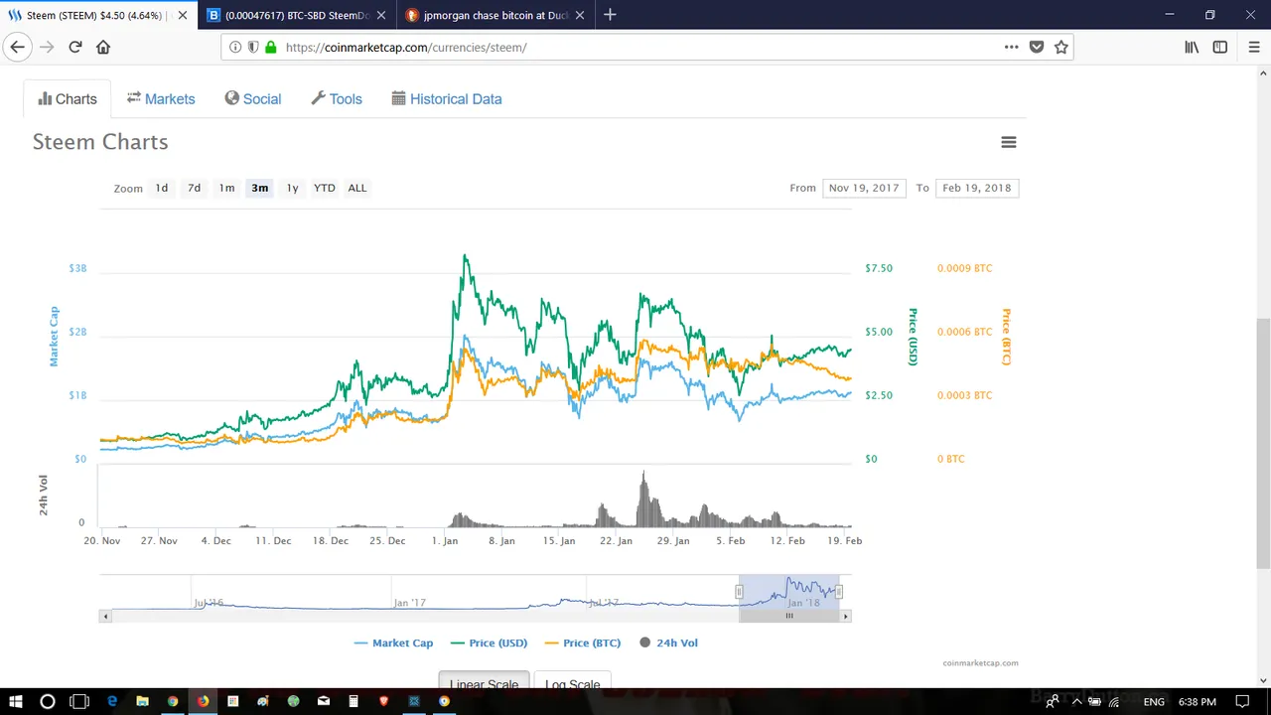Switch chart to Log Scale

point(573,682)
